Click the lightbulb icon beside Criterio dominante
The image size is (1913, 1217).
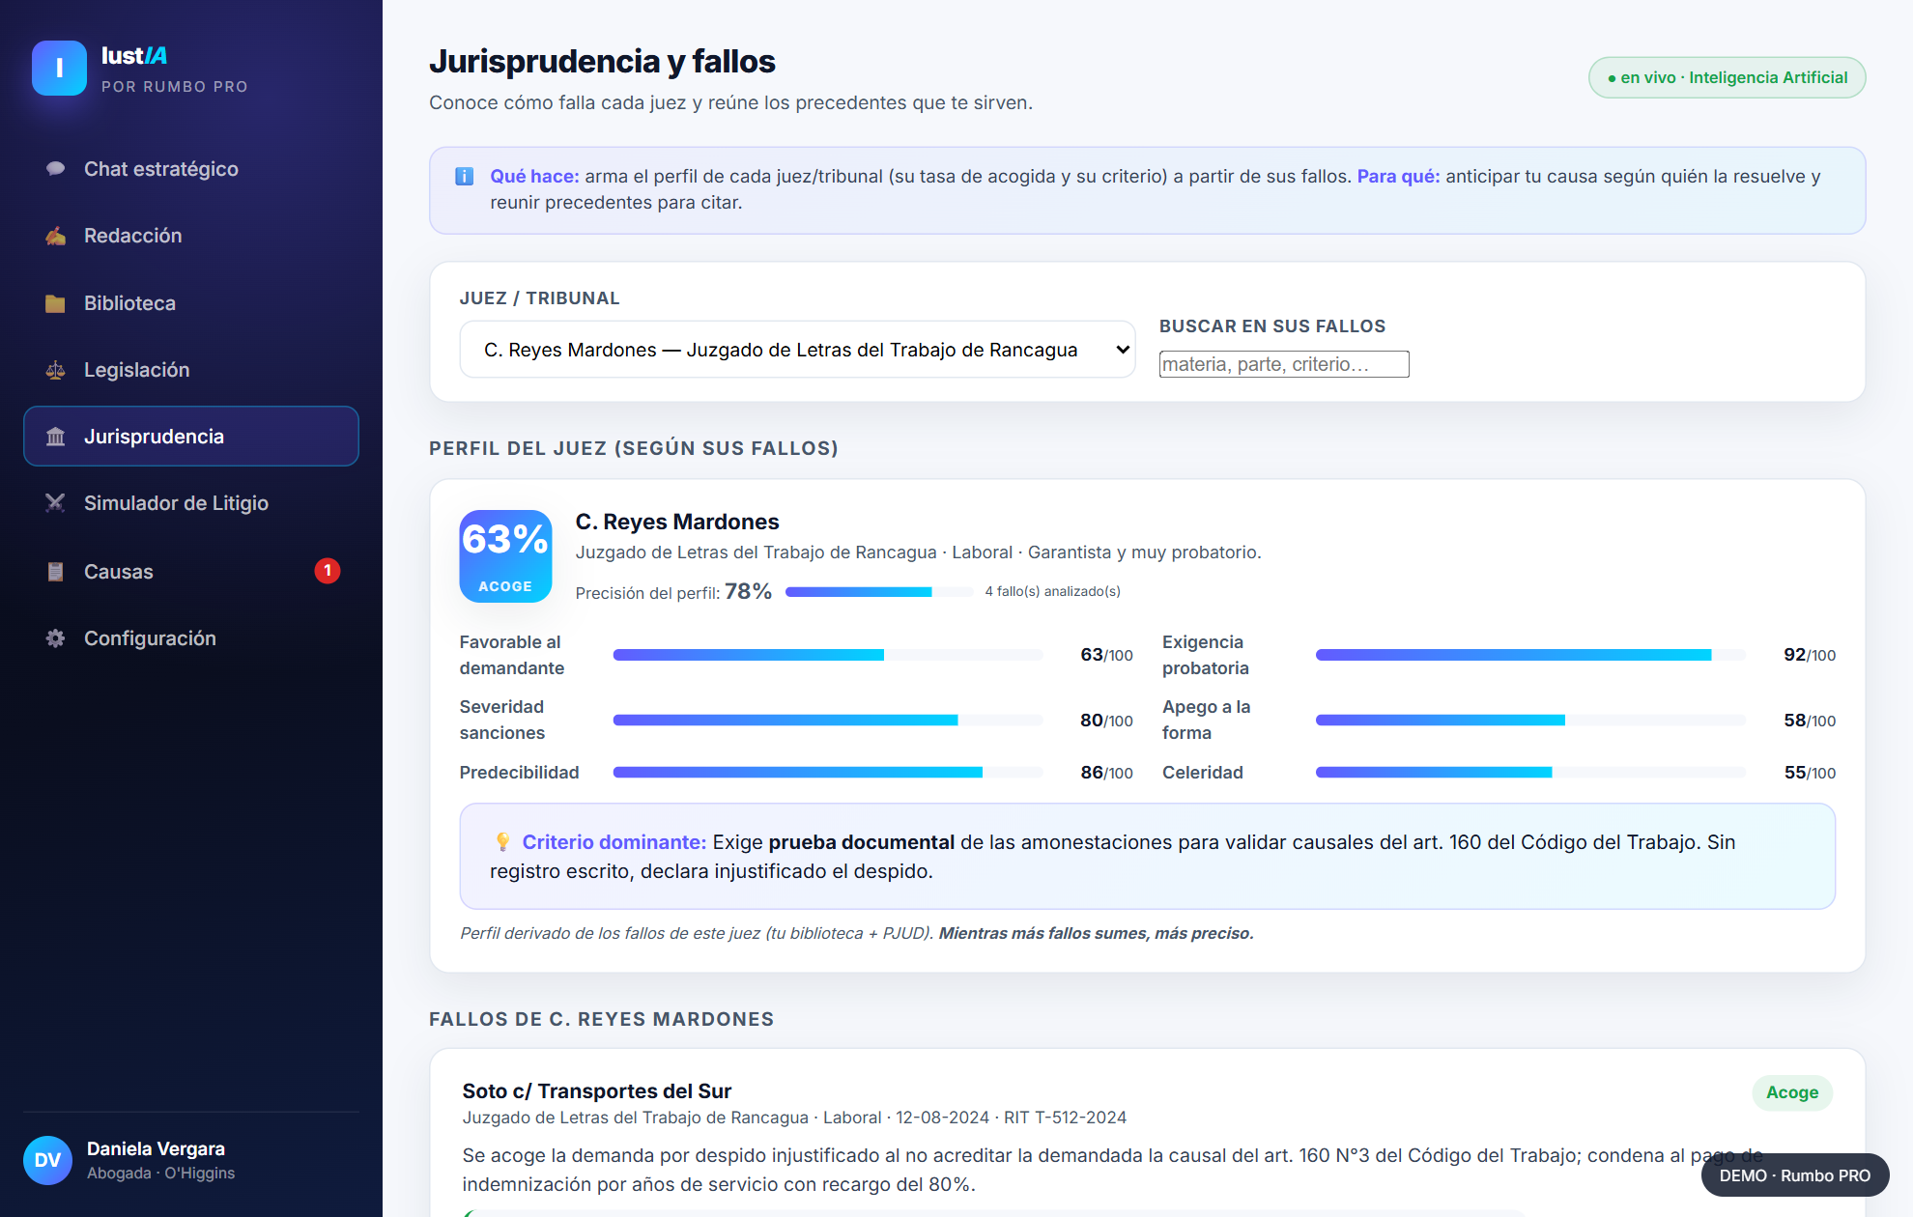[502, 842]
